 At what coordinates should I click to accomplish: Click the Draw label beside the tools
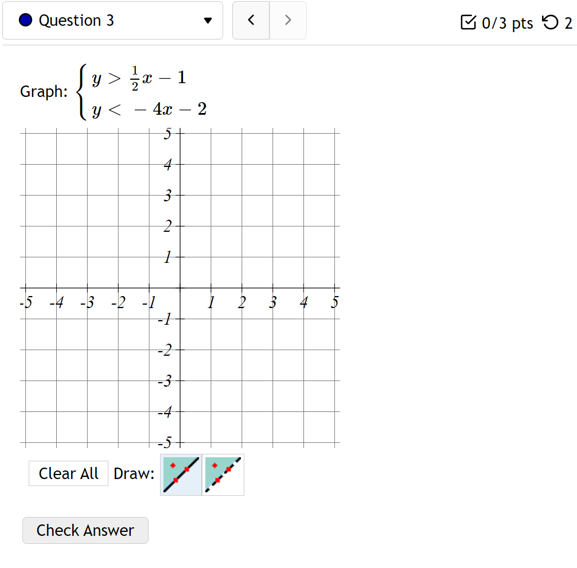tap(134, 473)
